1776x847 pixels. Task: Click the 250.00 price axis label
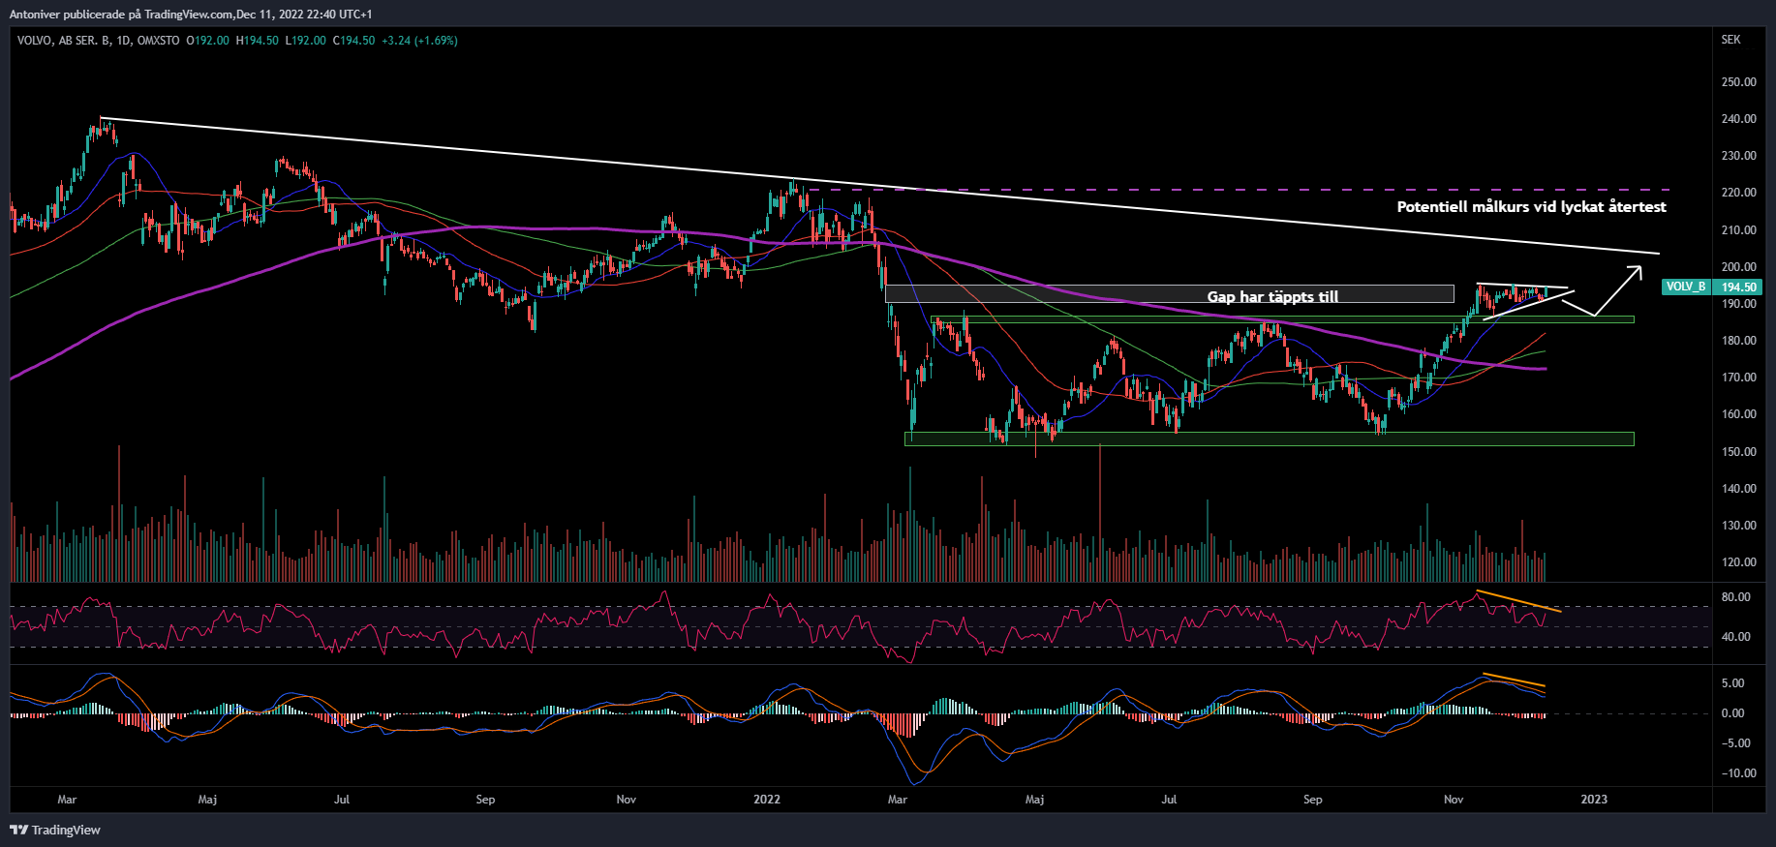point(1738,82)
